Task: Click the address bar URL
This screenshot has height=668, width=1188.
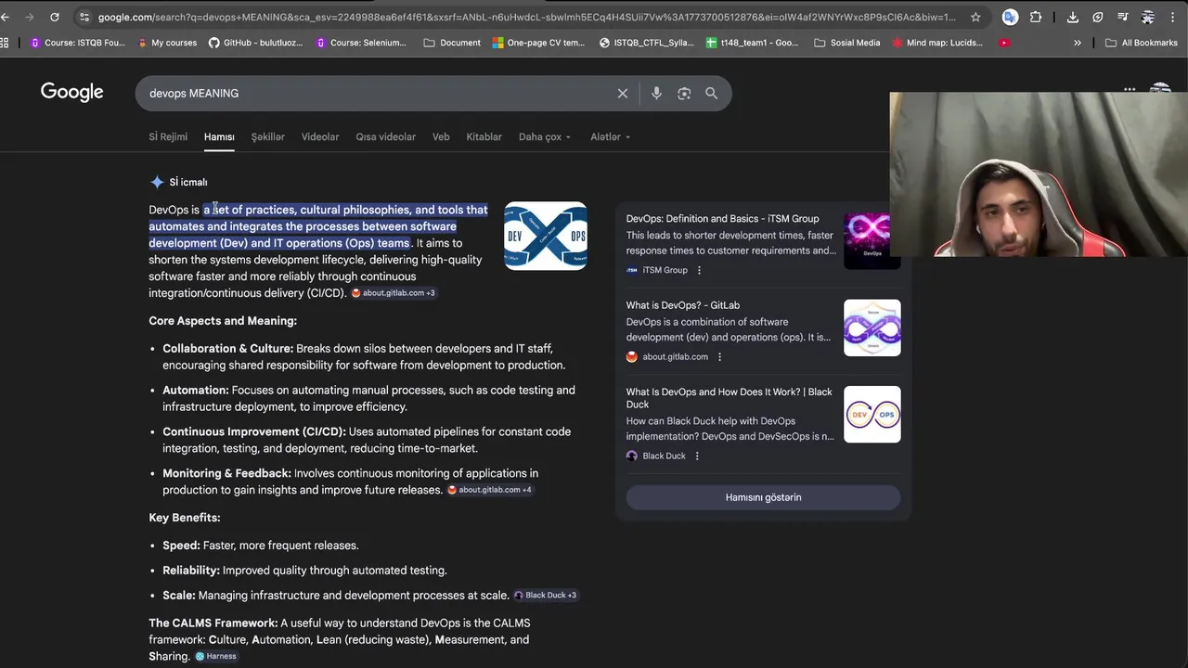Action: [526, 17]
